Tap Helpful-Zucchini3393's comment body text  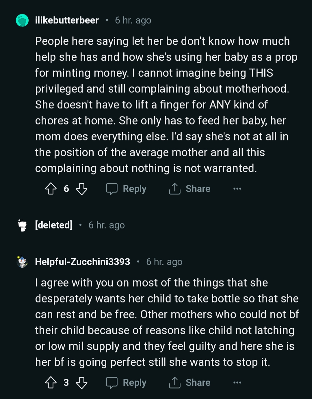click(x=166, y=322)
